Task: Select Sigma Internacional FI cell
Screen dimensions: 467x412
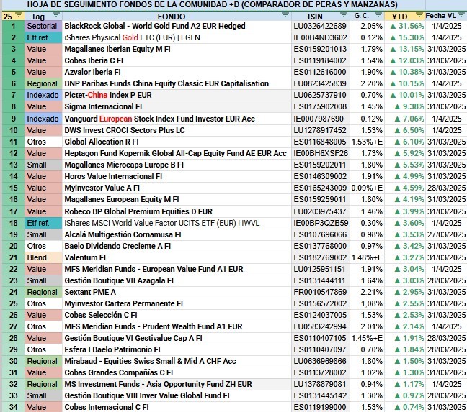Action: (177, 106)
